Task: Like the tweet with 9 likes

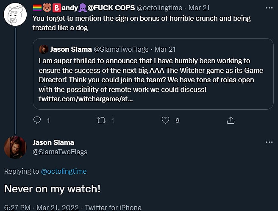Action: pyautogui.click(x=166, y=120)
